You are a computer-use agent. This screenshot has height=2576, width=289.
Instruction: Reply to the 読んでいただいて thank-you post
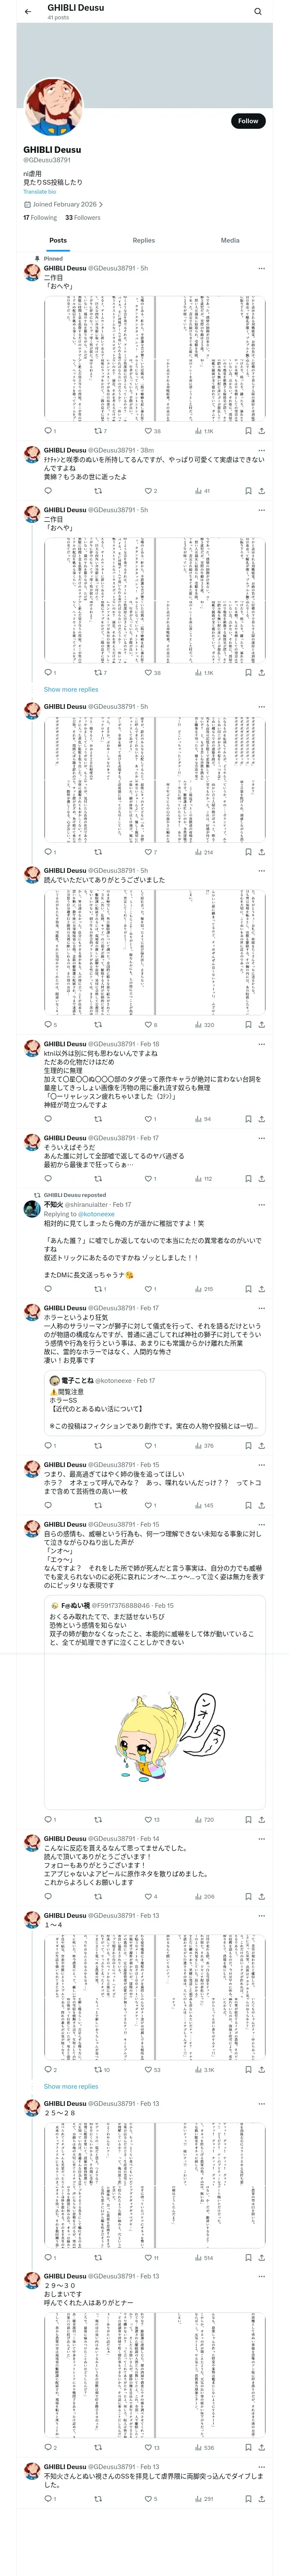tap(48, 1024)
